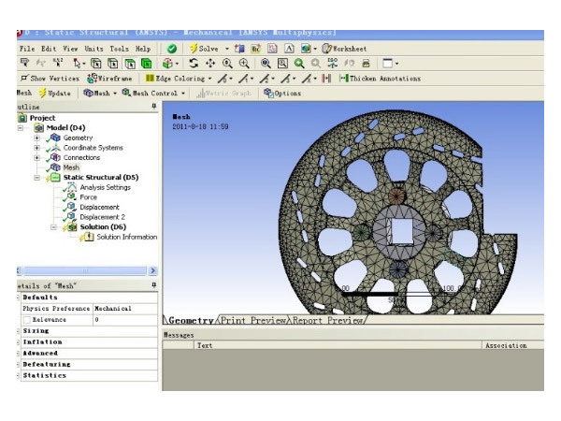Click the Extend Selection cube icon
This screenshot has width=561, height=421.
(x=167, y=64)
